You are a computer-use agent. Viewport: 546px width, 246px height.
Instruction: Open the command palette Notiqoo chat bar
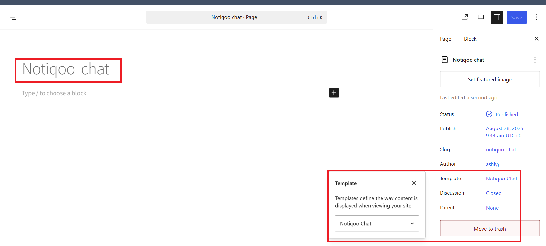(x=236, y=17)
